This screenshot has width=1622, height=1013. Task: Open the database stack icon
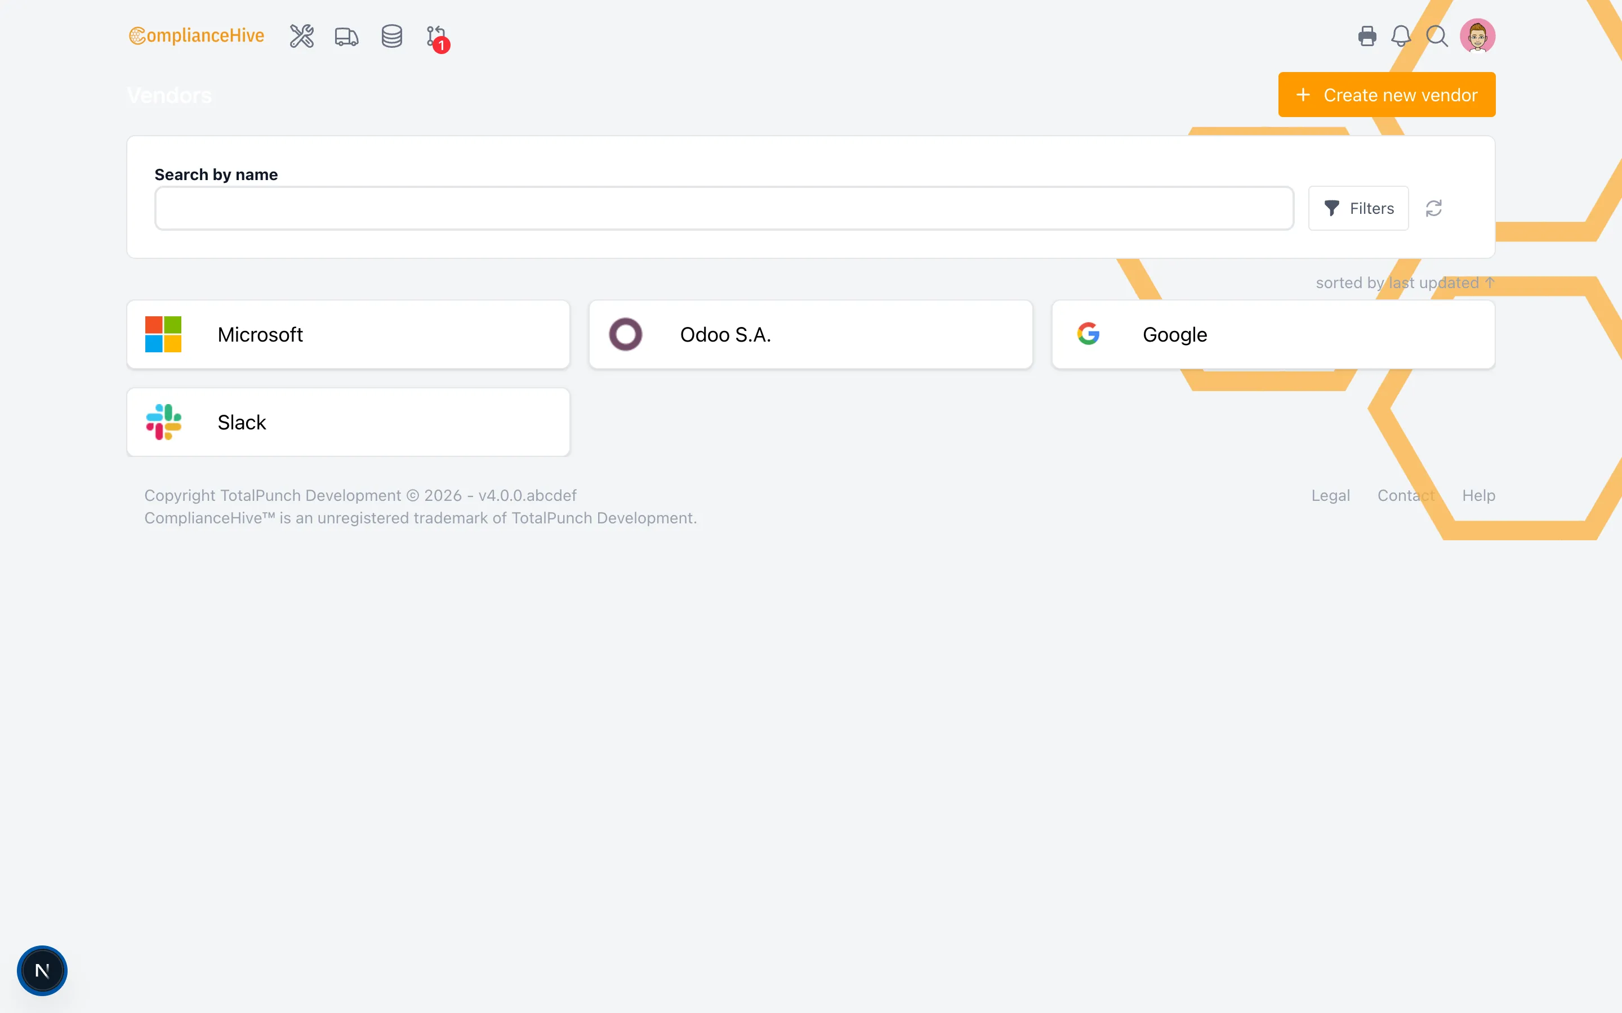click(x=391, y=36)
